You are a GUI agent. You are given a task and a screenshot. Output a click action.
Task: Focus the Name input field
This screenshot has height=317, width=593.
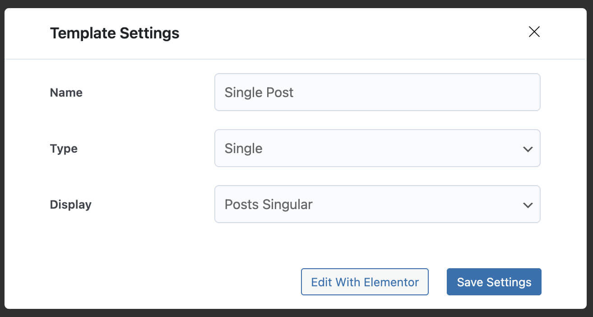point(377,92)
